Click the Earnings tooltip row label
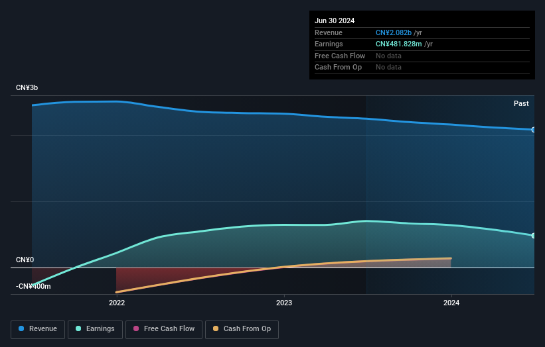 [x=329, y=44]
